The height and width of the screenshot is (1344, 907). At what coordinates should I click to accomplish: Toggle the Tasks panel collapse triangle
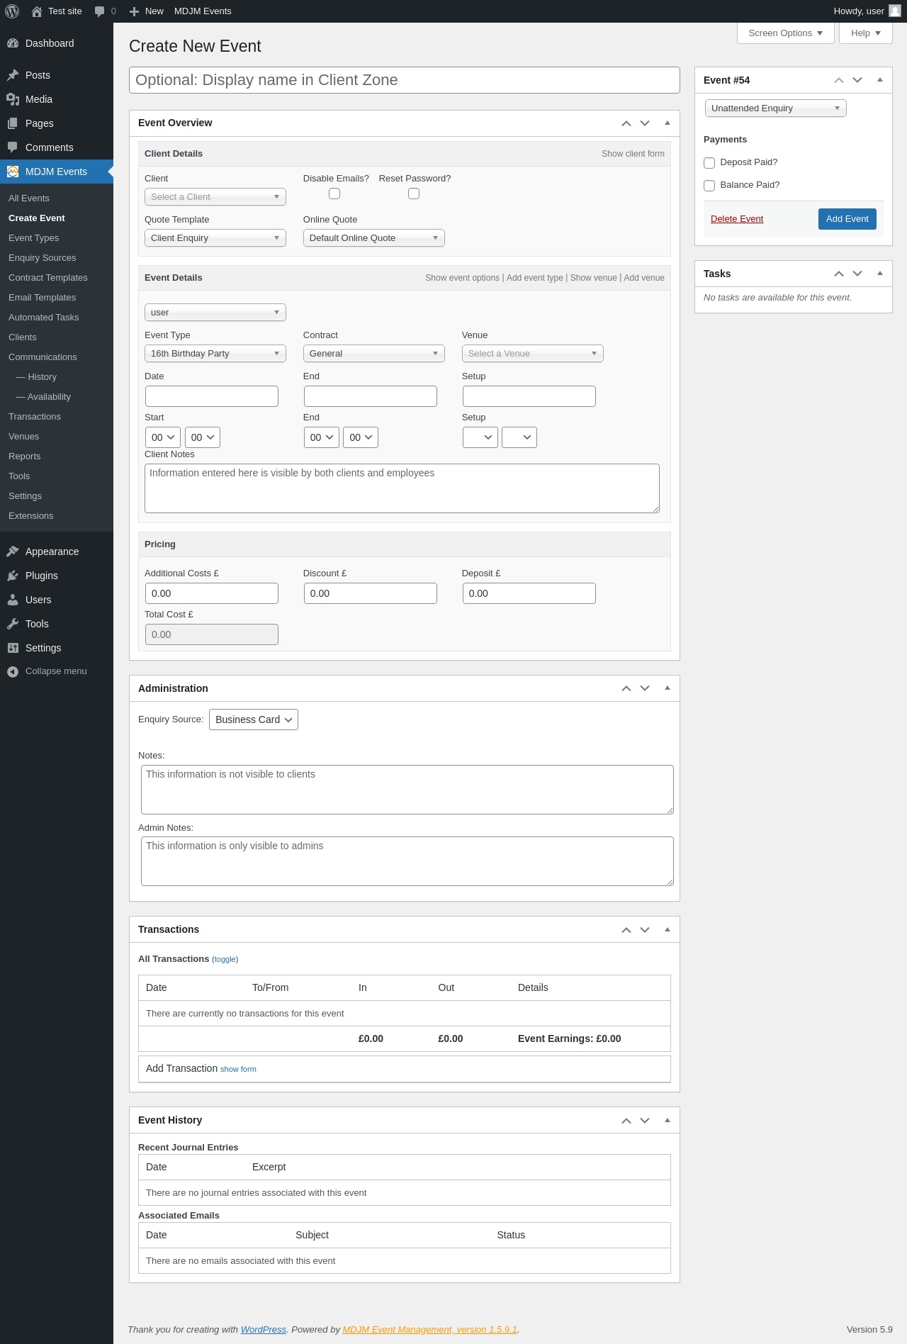coord(879,274)
